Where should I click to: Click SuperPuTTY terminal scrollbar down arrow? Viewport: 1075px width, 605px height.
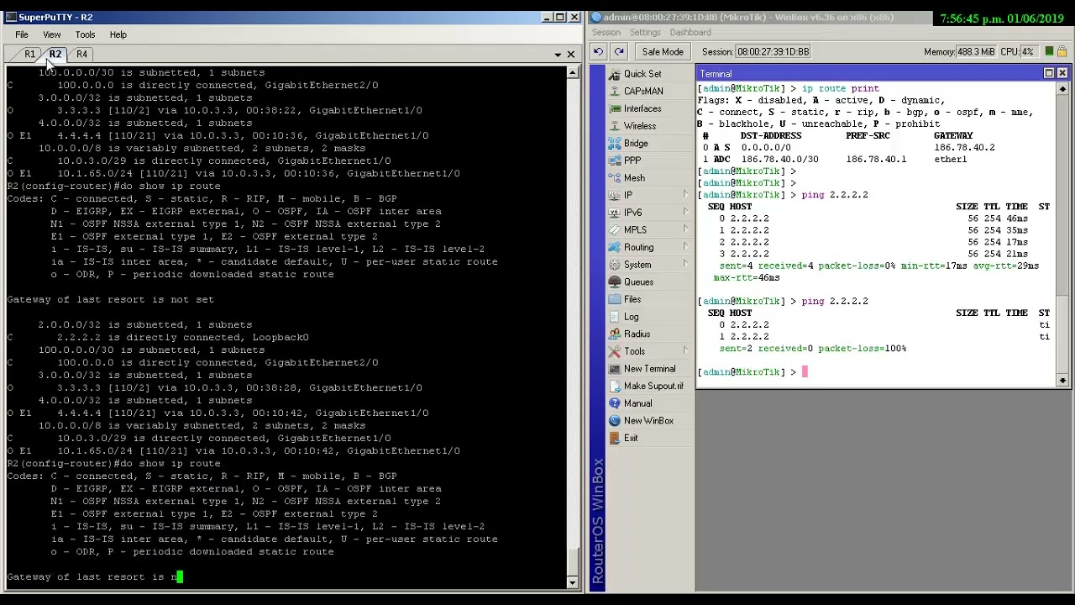click(x=574, y=582)
